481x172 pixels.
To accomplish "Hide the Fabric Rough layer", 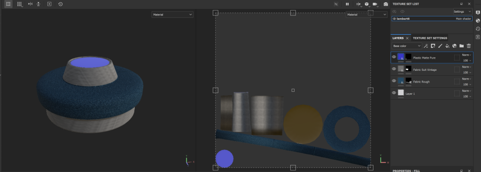I will coord(394,81).
